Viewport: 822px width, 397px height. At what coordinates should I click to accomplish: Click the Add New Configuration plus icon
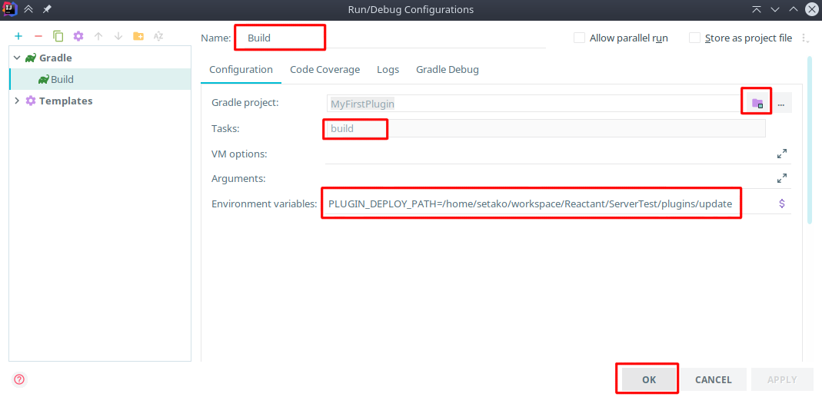[x=18, y=36]
